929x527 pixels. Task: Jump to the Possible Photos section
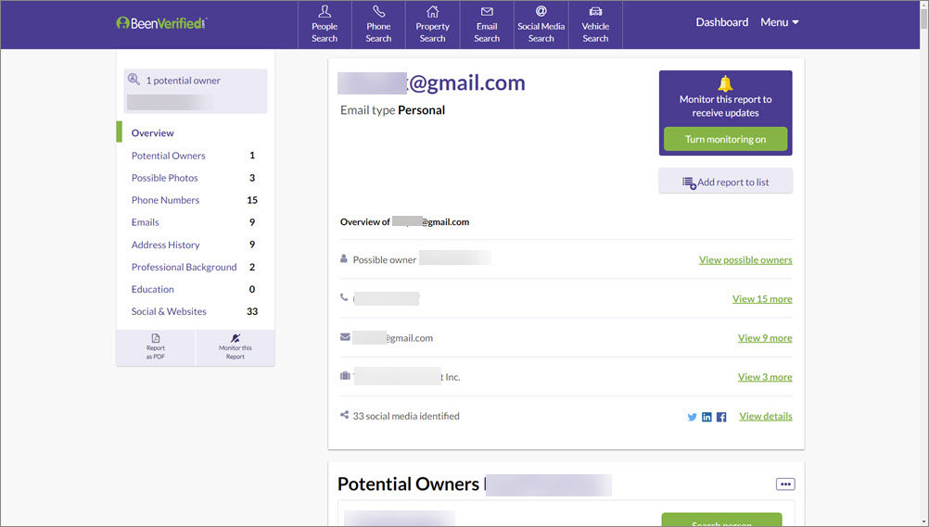pyautogui.click(x=165, y=178)
